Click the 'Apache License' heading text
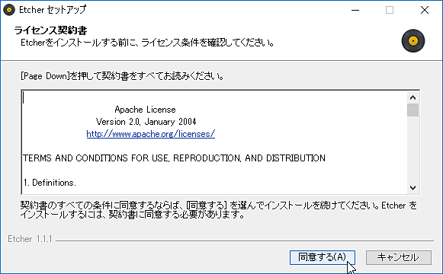The width and height of the screenshot is (443, 274). pos(145,110)
